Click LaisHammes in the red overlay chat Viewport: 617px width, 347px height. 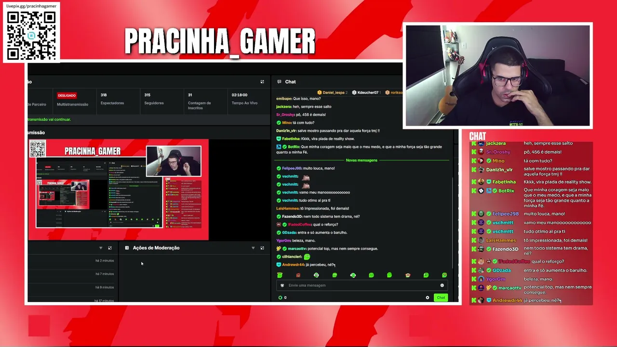coord(501,240)
